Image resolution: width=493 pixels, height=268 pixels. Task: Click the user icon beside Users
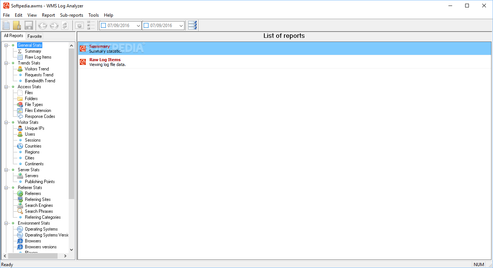click(x=20, y=134)
